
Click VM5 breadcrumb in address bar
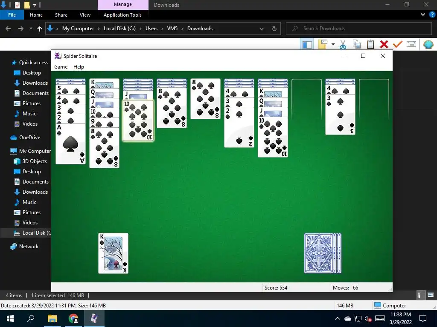click(172, 29)
